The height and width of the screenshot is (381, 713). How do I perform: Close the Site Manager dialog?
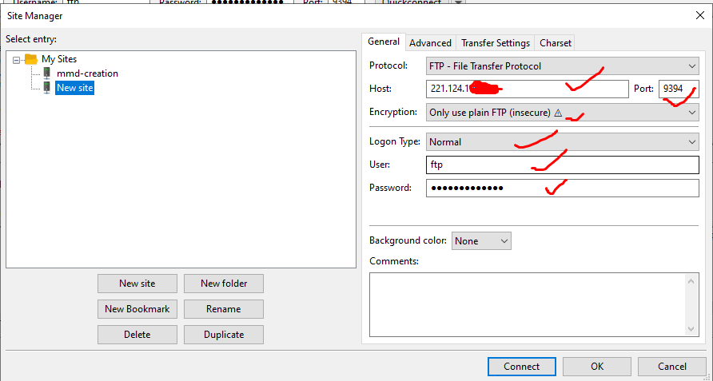coord(700,15)
